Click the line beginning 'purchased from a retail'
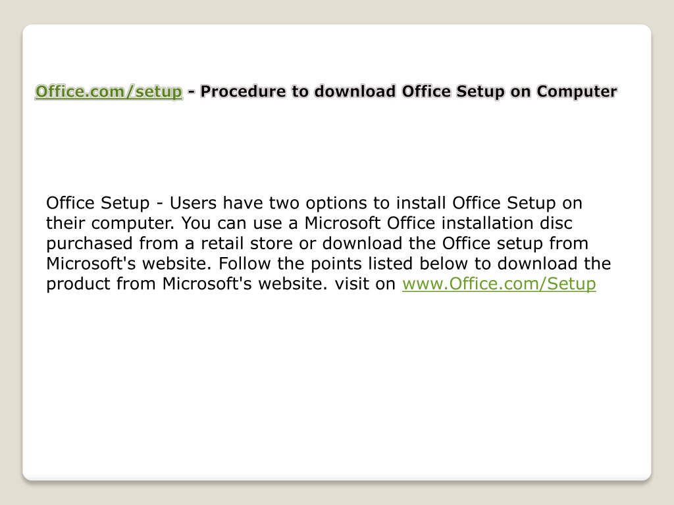674x505 pixels. (317, 243)
